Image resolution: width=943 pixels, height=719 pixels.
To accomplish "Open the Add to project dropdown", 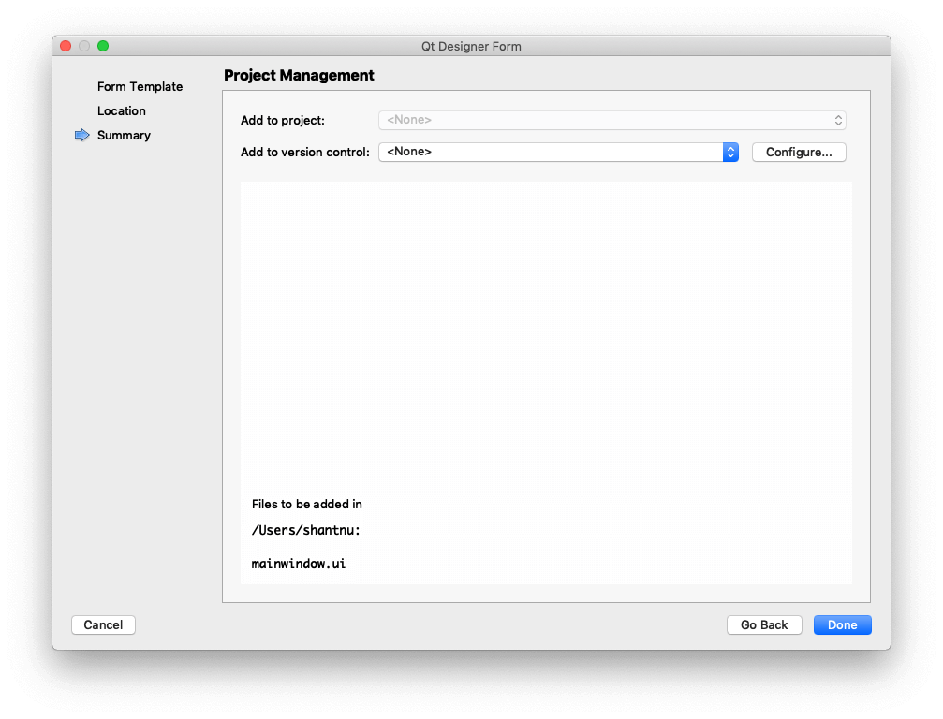I will coord(611,120).
